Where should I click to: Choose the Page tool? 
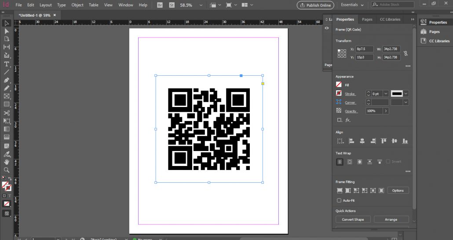[x=7, y=39]
